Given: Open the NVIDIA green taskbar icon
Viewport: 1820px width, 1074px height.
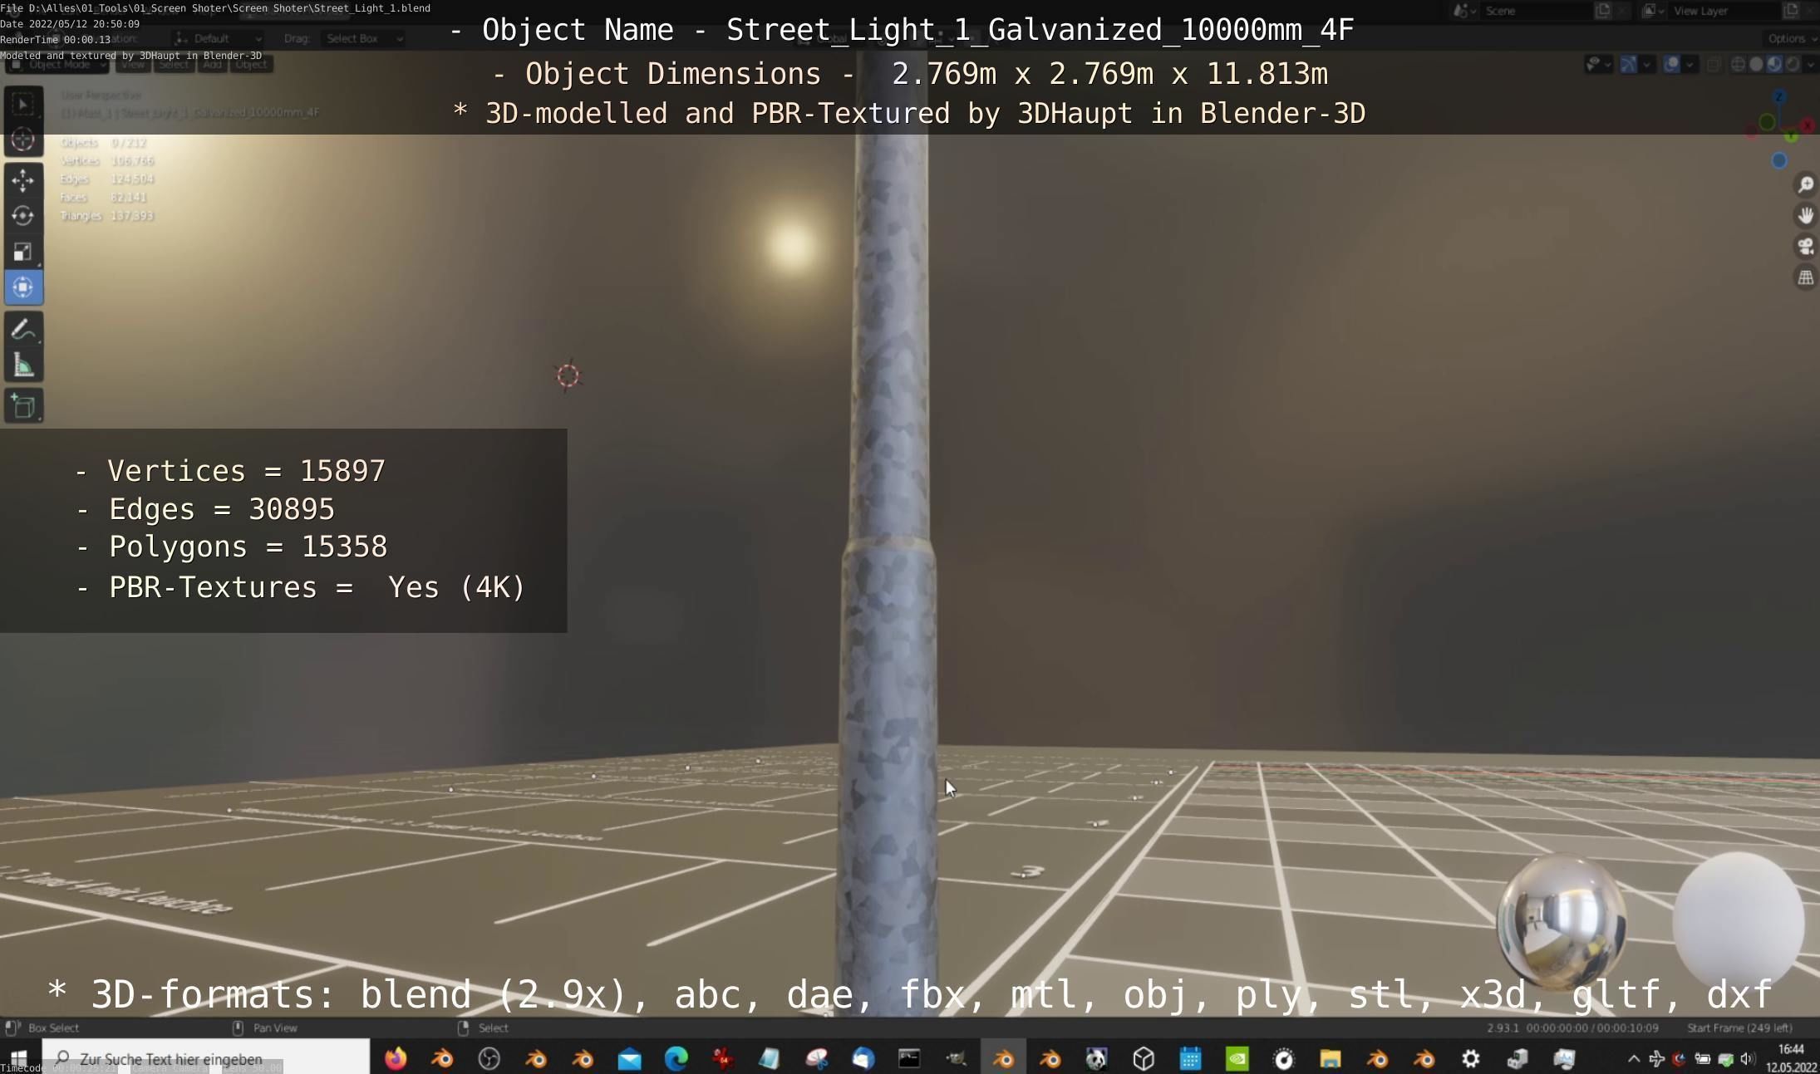Looking at the screenshot, I should point(1237,1058).
